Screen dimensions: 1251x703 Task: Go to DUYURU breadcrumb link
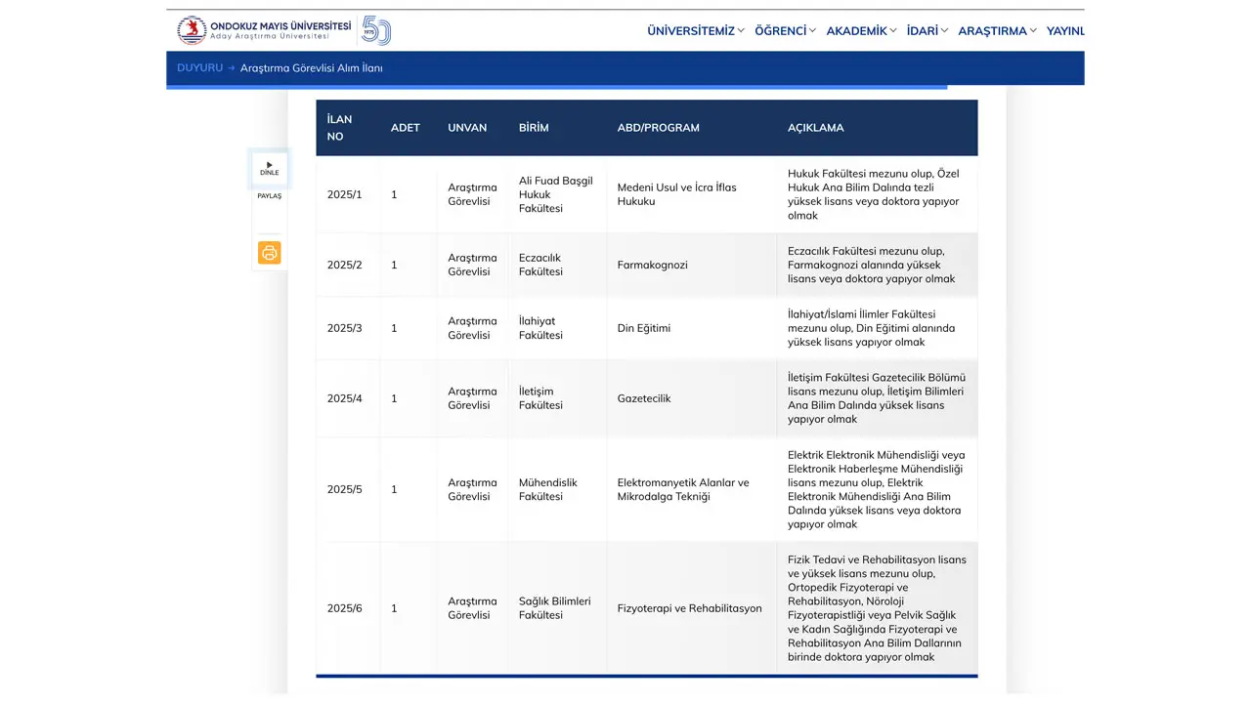[199, 68]
